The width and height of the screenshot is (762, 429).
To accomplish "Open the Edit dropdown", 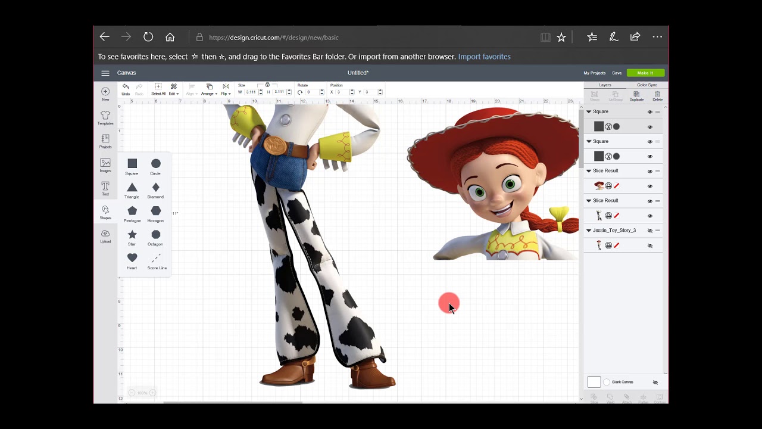I will [174, 89].
